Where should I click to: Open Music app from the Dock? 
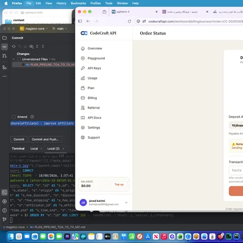pyautogui.click(x=164, y=236)
